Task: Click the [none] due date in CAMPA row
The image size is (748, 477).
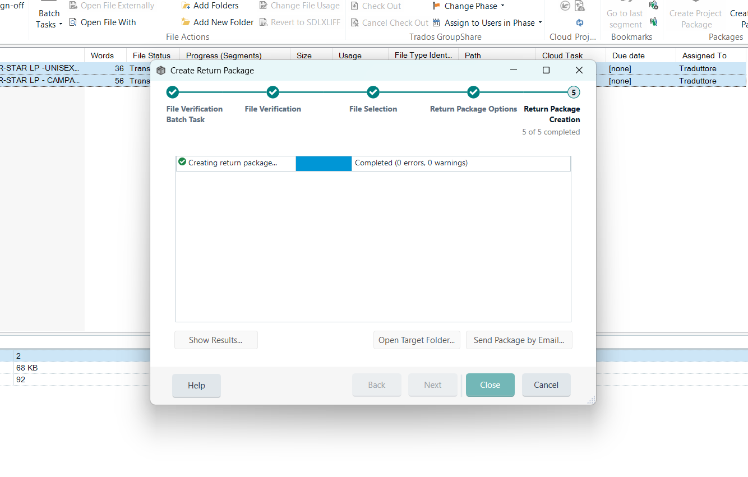Action: coord(620,81)
